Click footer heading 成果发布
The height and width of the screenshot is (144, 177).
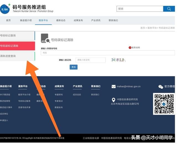pyautogui.click(x=59, y=86)
